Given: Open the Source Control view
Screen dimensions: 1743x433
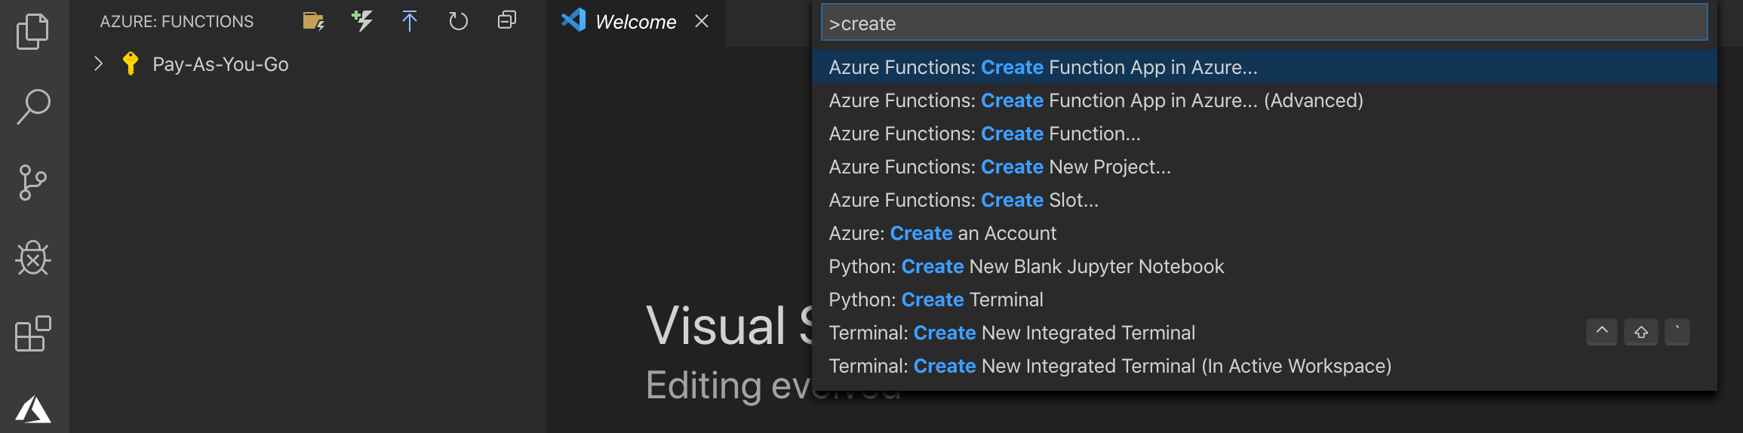Looking at the screenshot, I should tap(32, 183).
